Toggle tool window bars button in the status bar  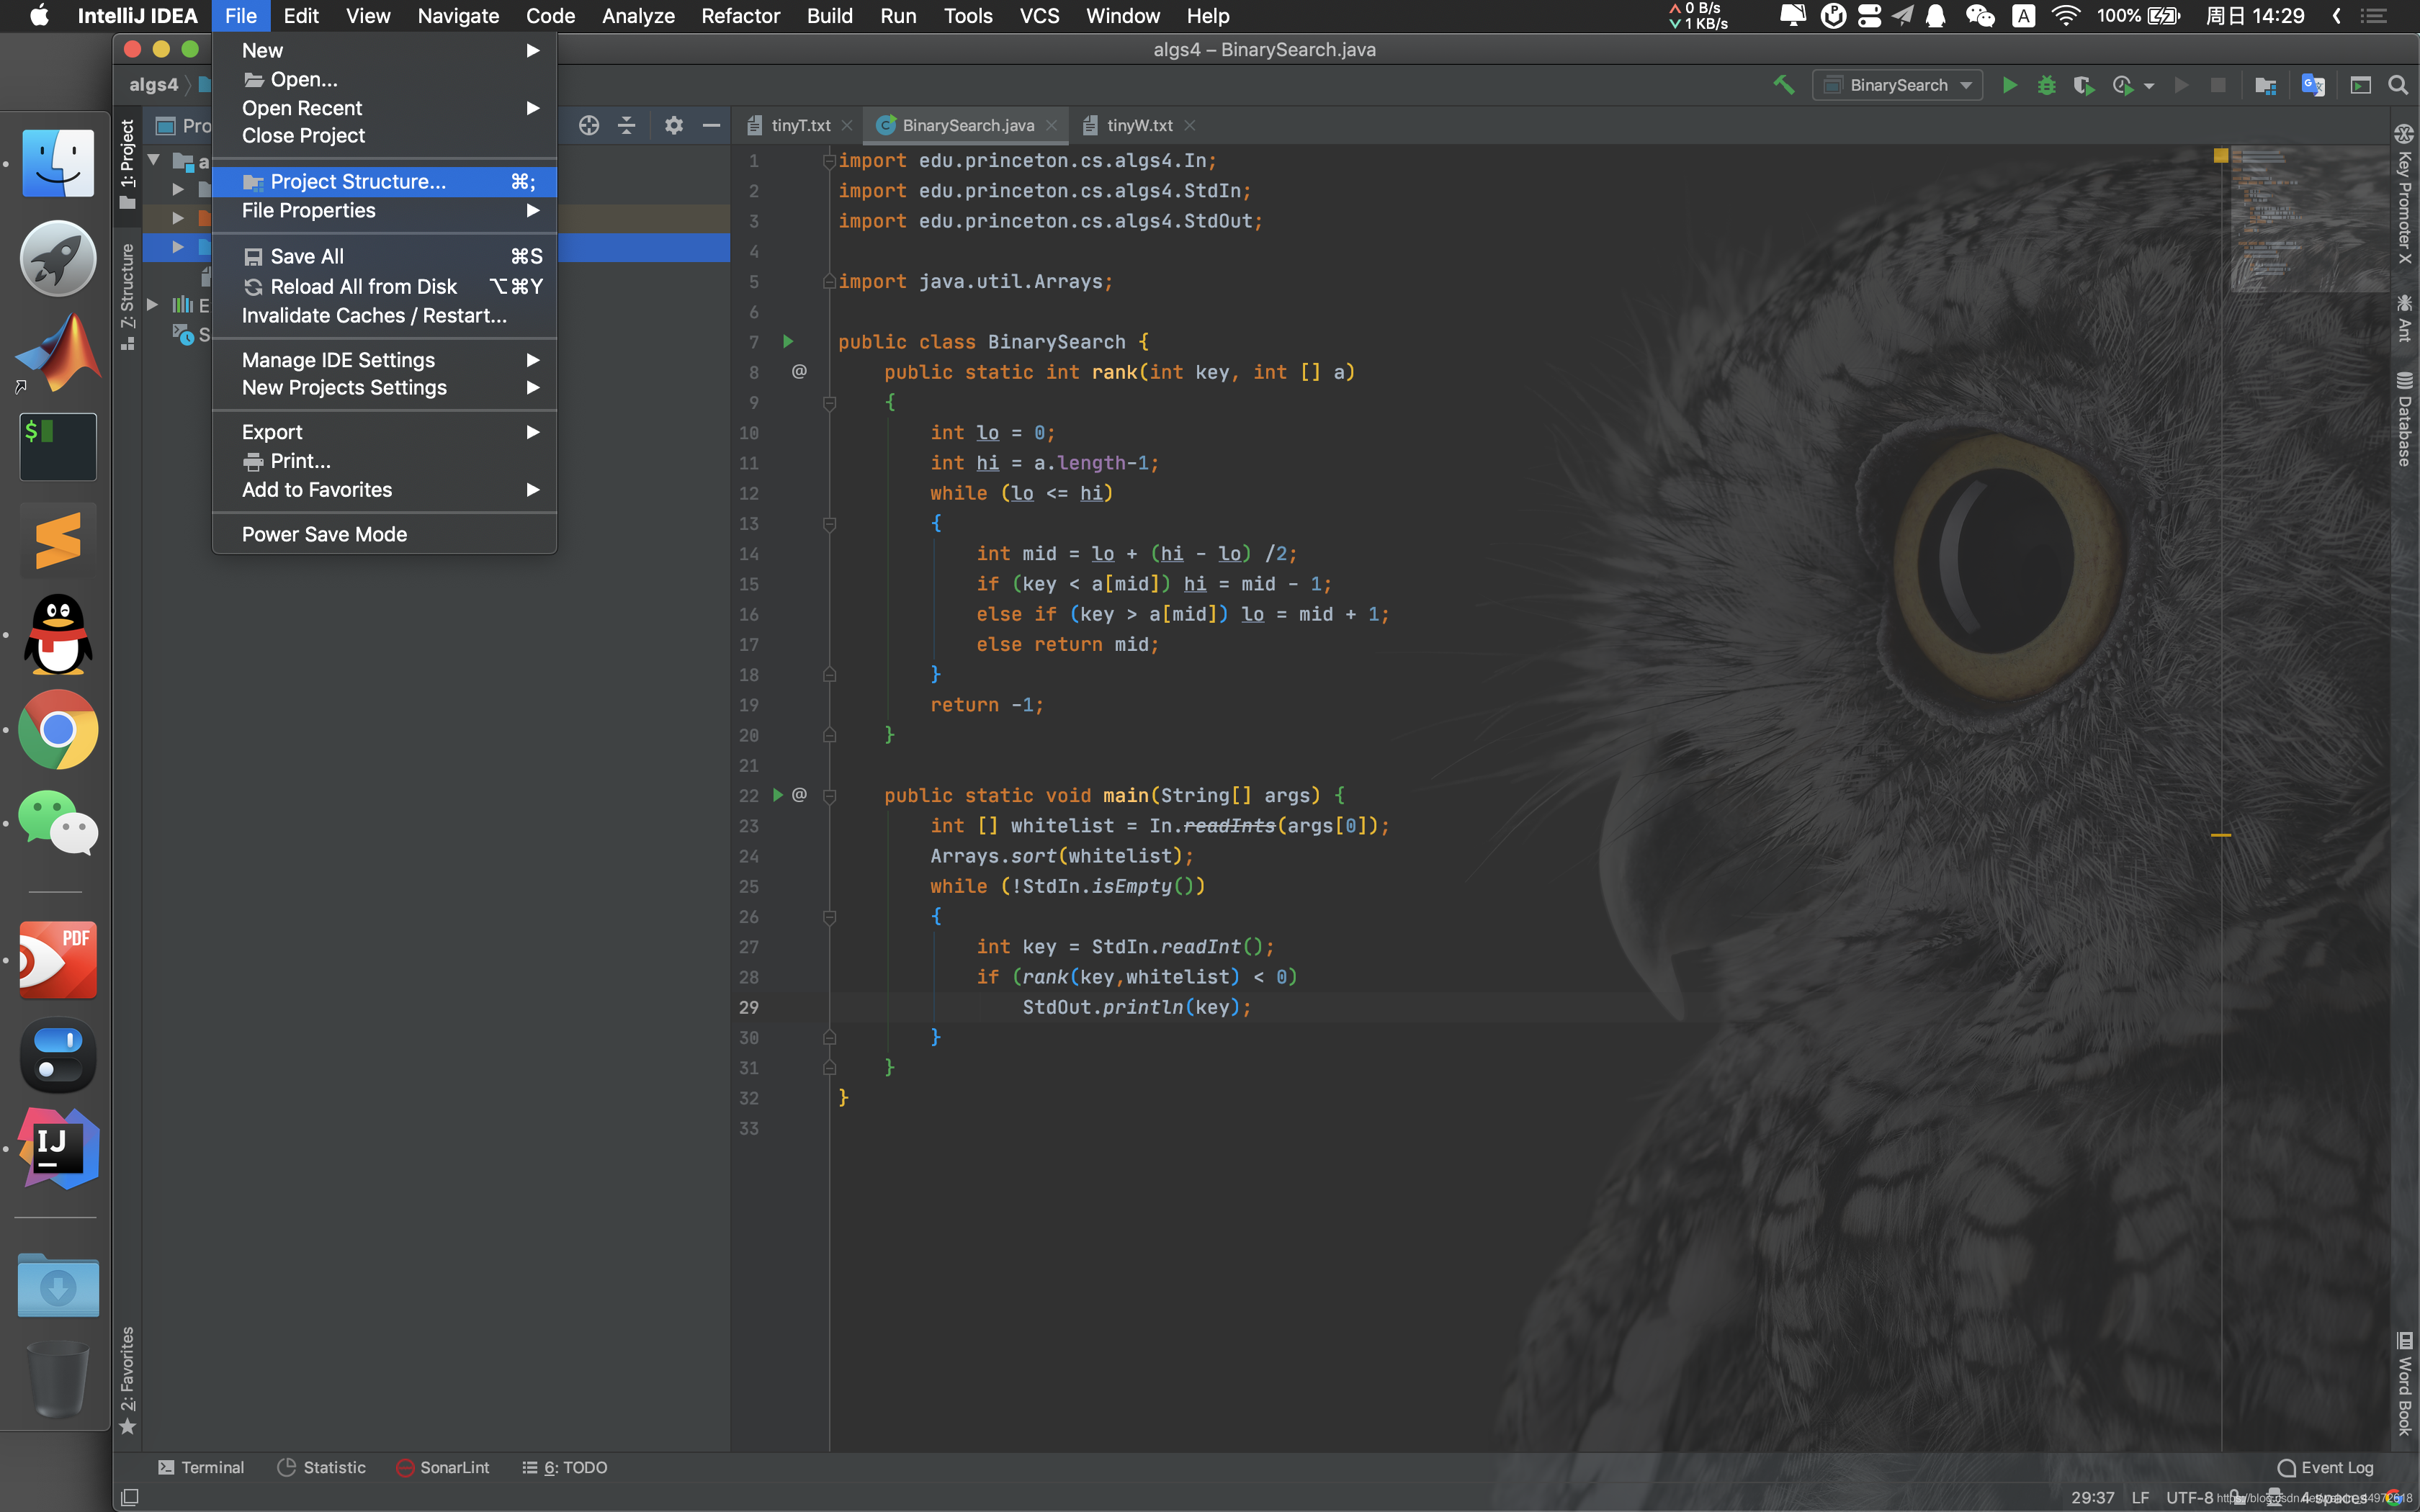coord(129,1497)
